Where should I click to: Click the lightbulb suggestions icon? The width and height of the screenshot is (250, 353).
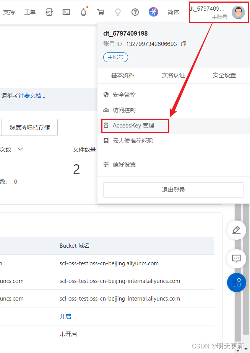coord(118,12)
